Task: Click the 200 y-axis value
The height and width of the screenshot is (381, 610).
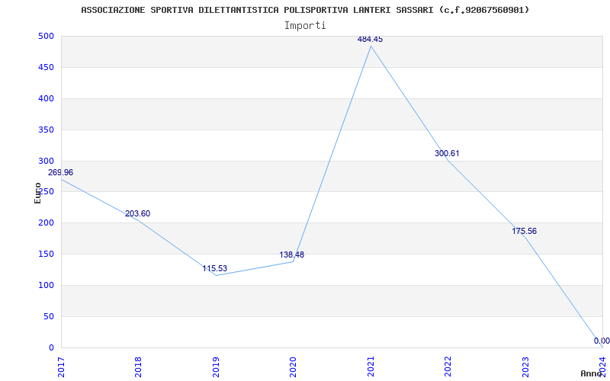Action: [x=46, y=223]
